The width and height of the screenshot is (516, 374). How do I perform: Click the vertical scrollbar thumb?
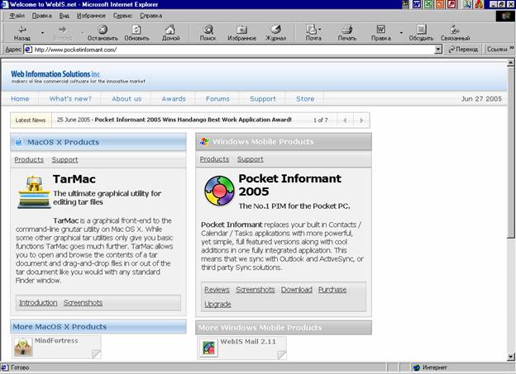pos(511,152)
